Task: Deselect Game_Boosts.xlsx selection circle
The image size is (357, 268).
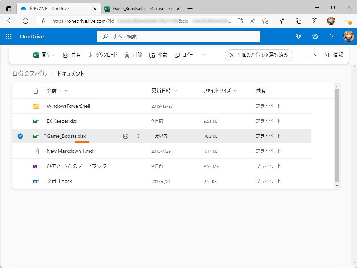Action: tap(20, 136)
